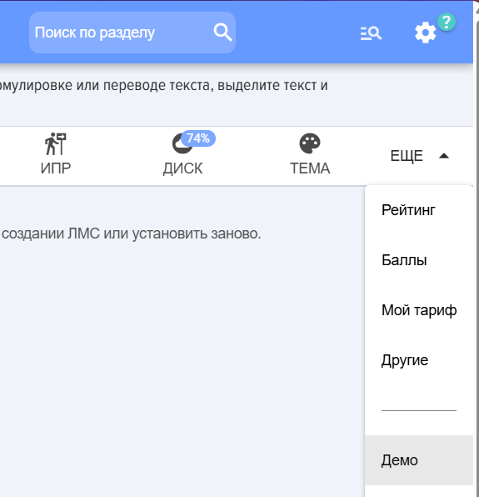
Task: Collapse the ЕЩЕ dropdown menu
Action: pos(419,156)
